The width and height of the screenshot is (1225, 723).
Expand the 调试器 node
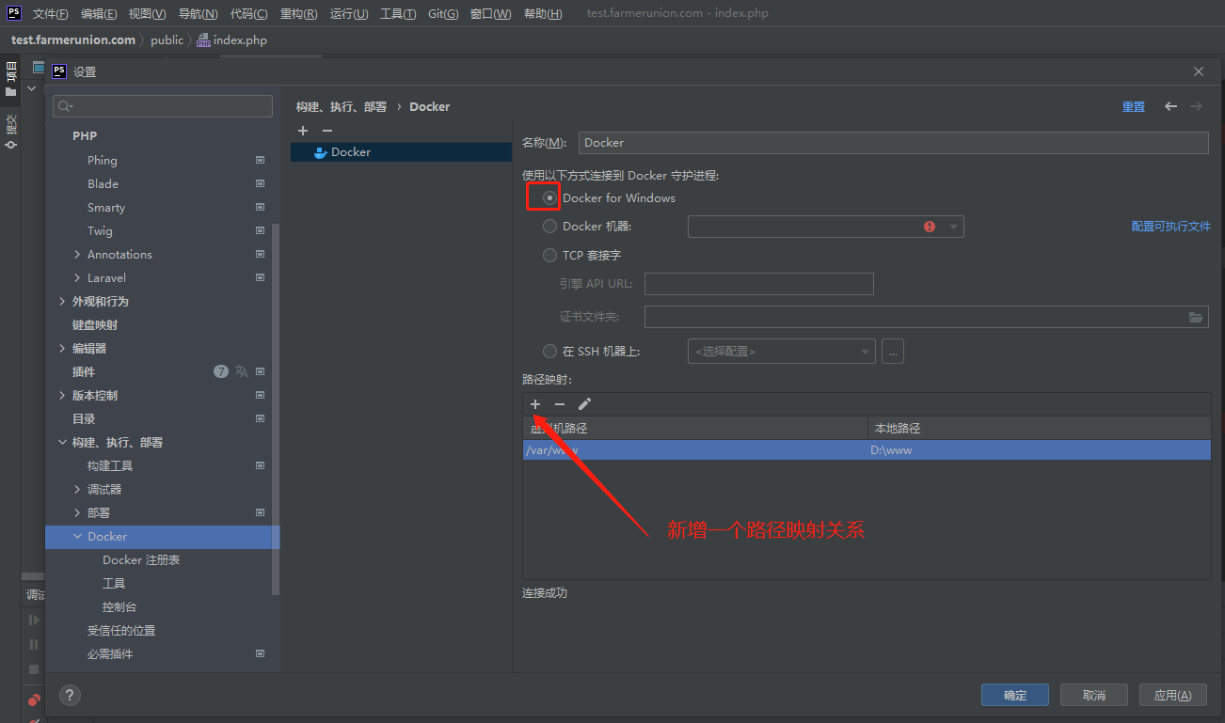tap(77, 490)
